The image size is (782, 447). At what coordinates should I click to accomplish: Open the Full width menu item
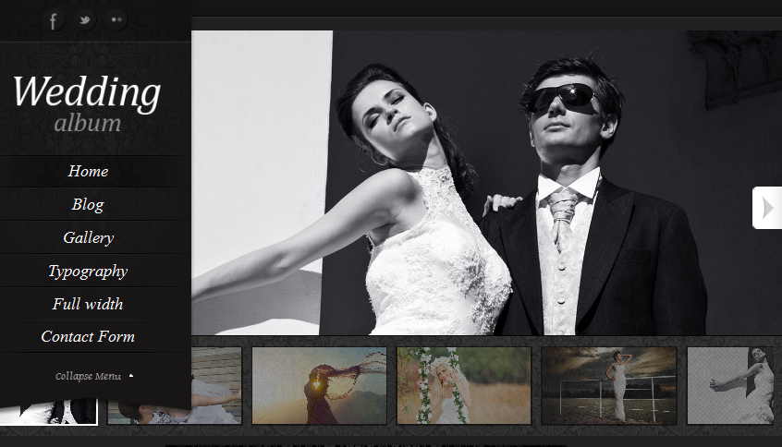click(x=88, y=304)
